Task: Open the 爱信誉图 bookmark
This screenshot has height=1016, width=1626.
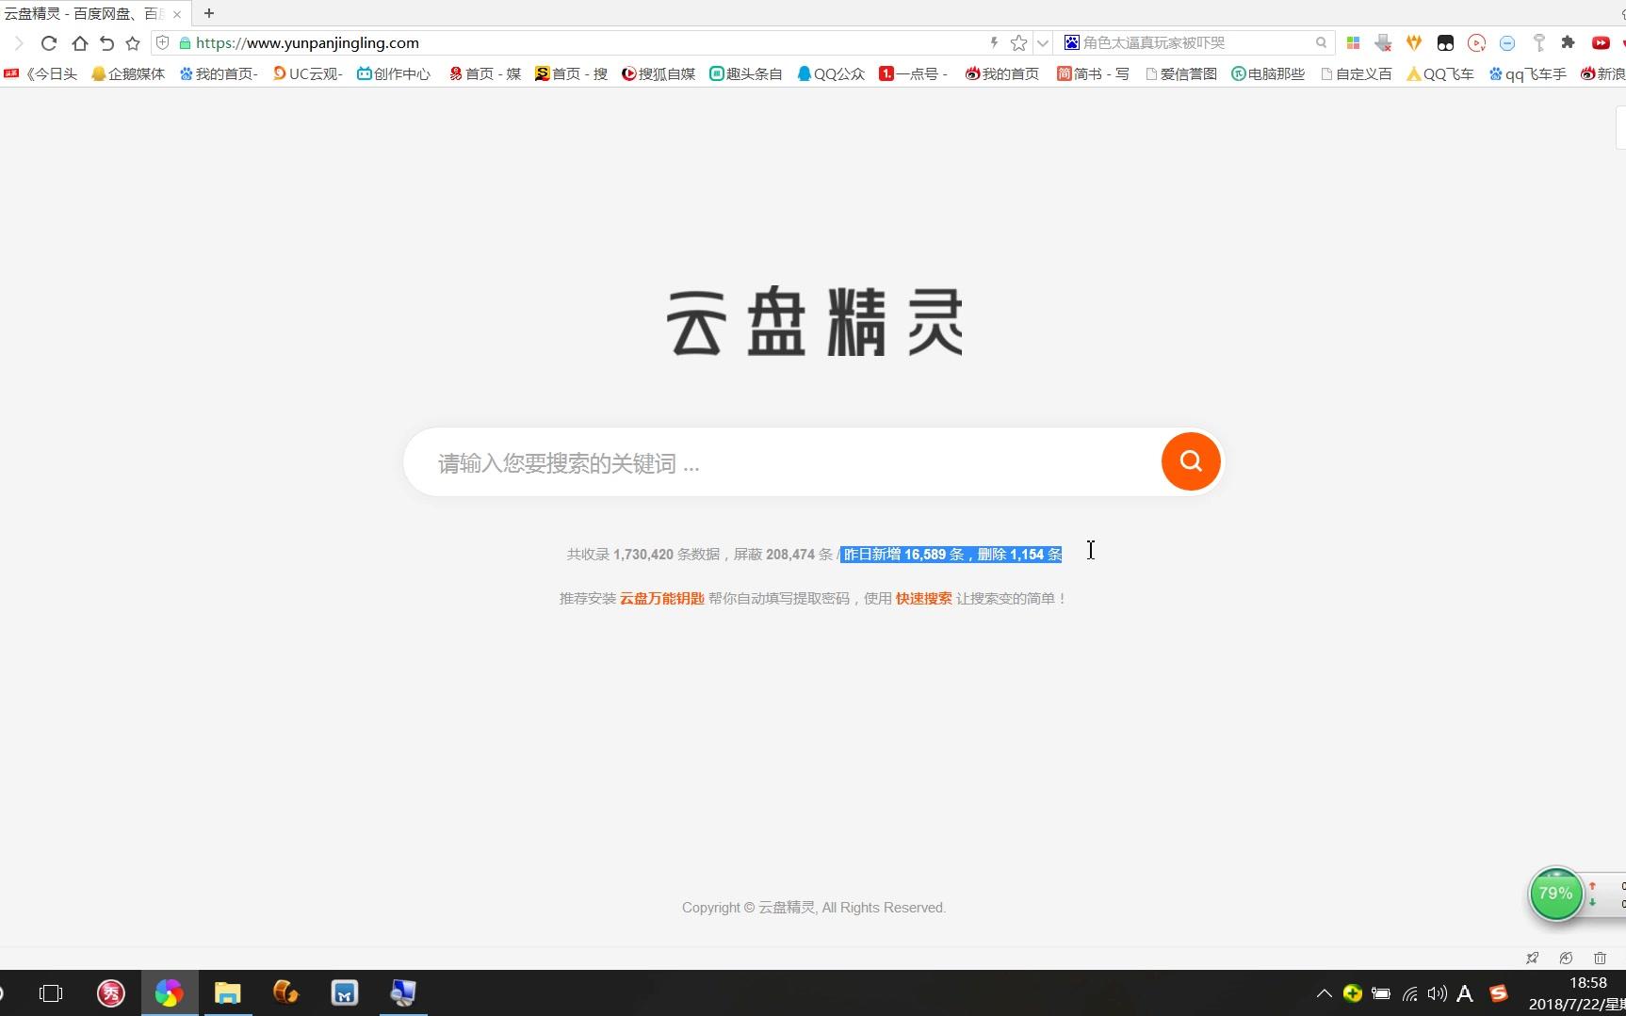Action: point(1181,73)
